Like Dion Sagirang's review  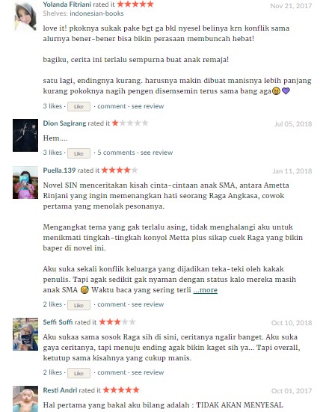[x=79, y=153]
